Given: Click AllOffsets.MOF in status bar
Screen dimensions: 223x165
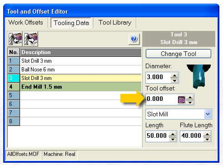Looking at the screenshot, I should click(23, 154).
